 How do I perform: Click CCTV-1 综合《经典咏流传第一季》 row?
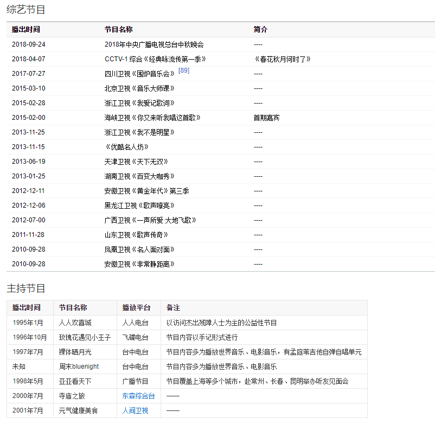point(155,59)
